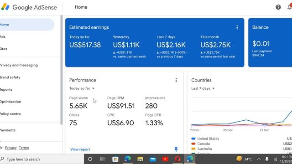Open Task View icon in taskbar
Viewport: 292px width, 164px height.
pos(102,159)
